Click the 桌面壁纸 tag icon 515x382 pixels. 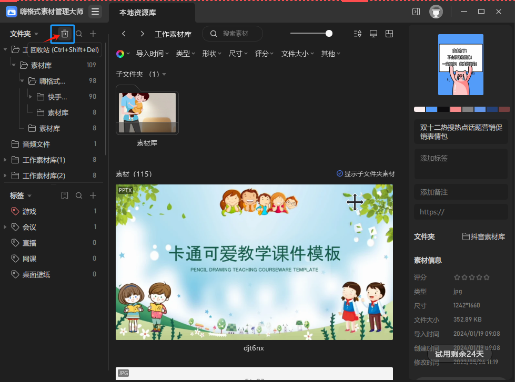(x=15, y=274)
